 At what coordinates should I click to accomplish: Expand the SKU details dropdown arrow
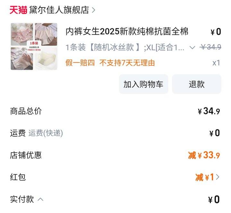pyautogui.click(x=192, y=48)
